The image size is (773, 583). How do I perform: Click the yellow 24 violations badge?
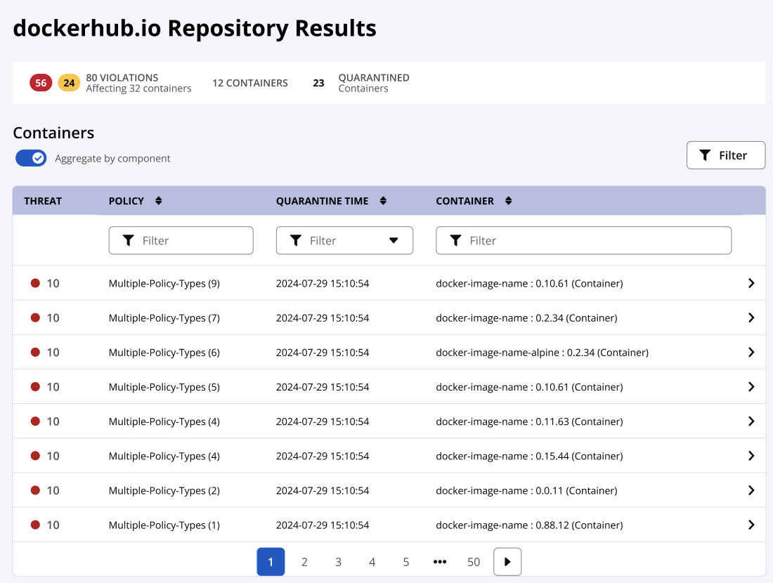tap(69, 83)
